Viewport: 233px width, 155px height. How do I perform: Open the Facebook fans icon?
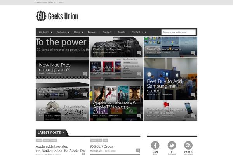155,145
